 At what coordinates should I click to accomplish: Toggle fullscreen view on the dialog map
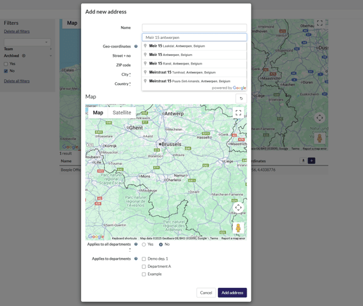coord(238,113)
